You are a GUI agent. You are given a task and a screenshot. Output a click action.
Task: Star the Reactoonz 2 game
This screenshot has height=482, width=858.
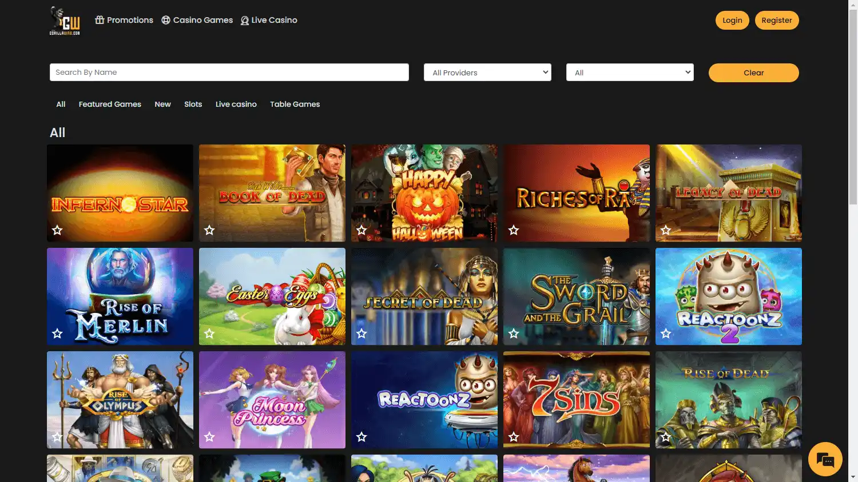point(666,334)
